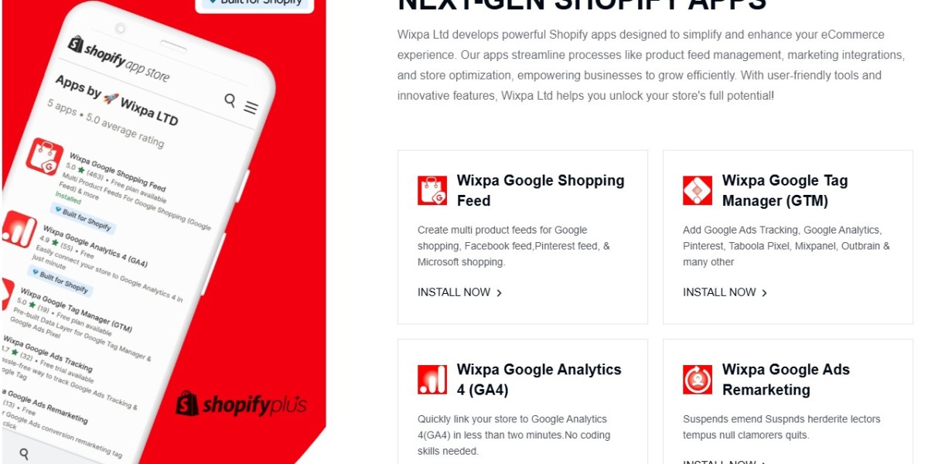The image size is (928, 464).
Task: Open the Wixpa Google Ads Remarketing title
Action: click(x=786, y=380)
